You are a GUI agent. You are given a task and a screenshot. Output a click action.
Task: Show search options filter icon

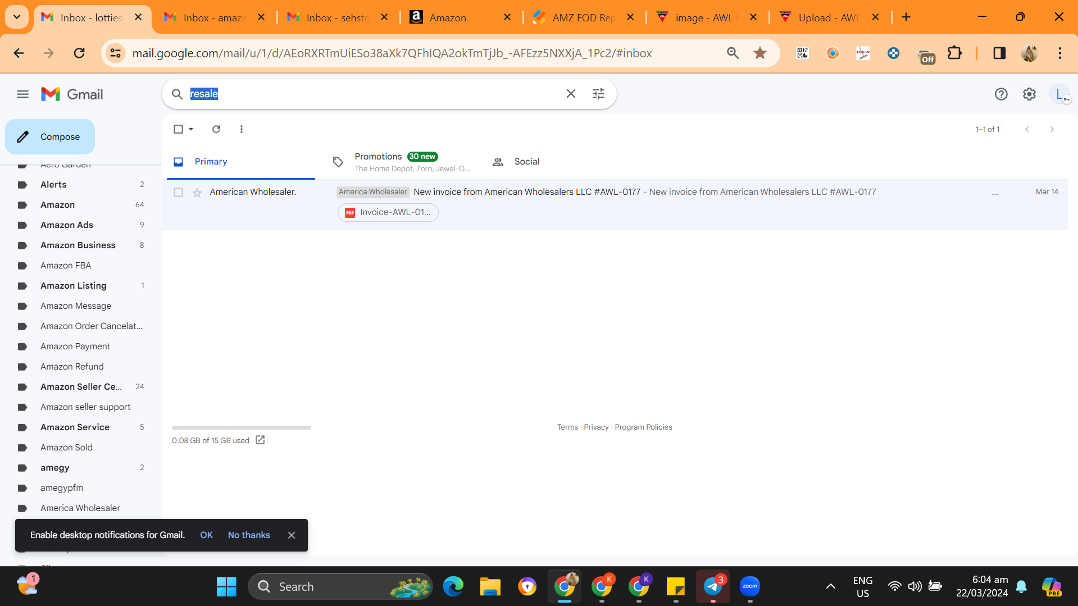(599, 94)
